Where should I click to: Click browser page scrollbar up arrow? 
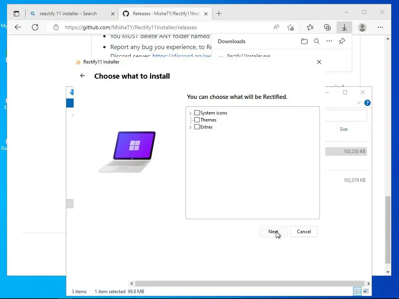tap(388, 39)
